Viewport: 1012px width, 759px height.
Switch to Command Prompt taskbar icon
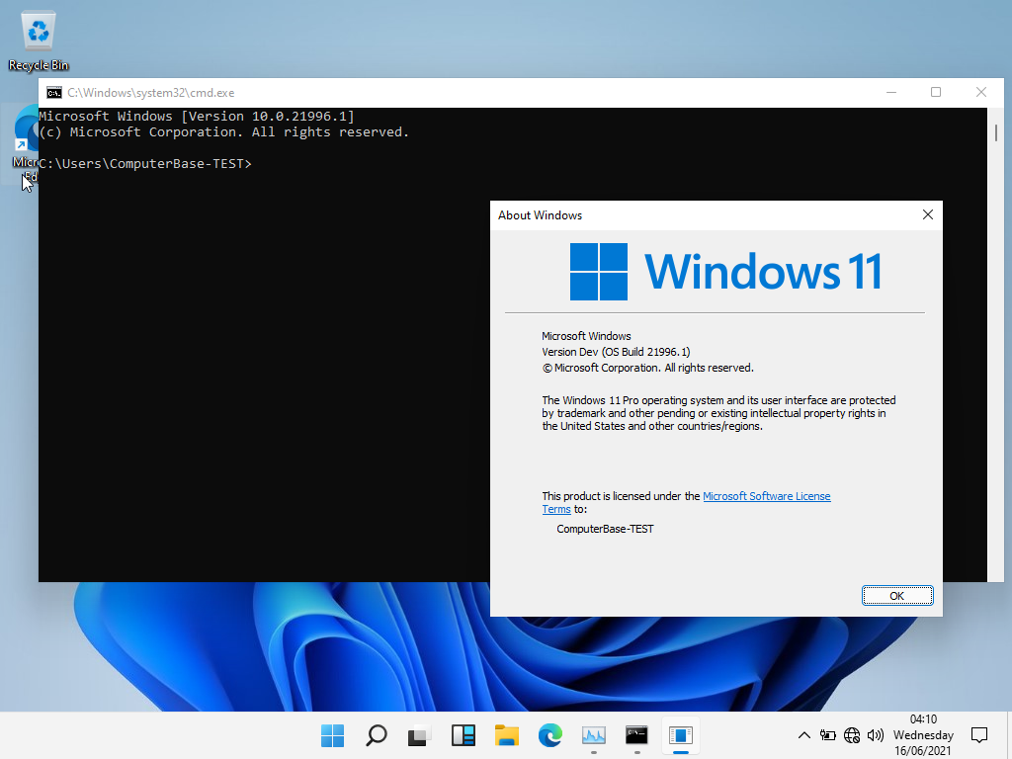pos(636,735)
